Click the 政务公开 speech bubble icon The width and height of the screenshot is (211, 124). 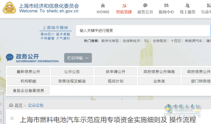point(145,5)
